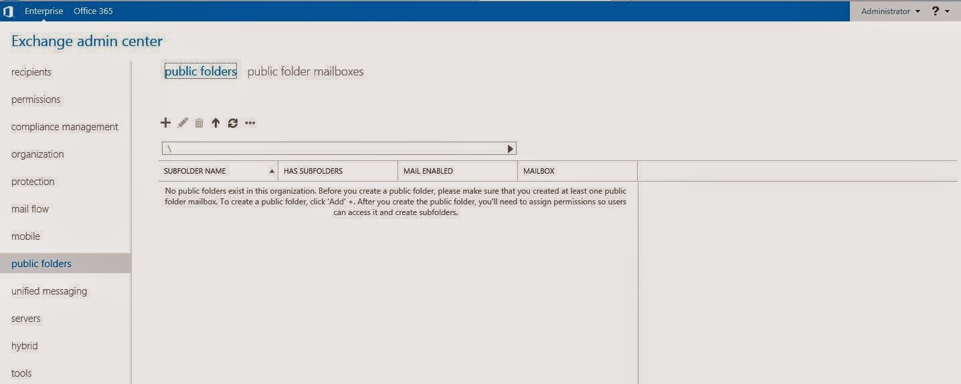Image resolution: width=961 pixels, height=384 pixels.
Task: Click the Delete trash can icon
Action: tap(199, 123)
